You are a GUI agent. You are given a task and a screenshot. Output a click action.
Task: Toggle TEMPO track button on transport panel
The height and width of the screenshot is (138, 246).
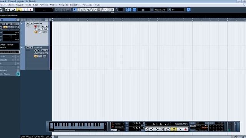point(193,126)
